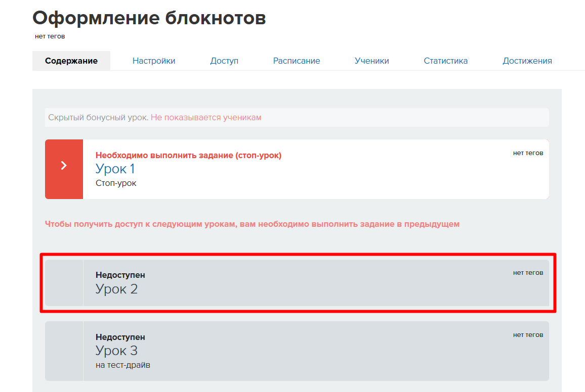Click 'нет тегов' under the page title
Viewport: 585px width, 392px height.
pyautogui.click(x=50, y=36)
